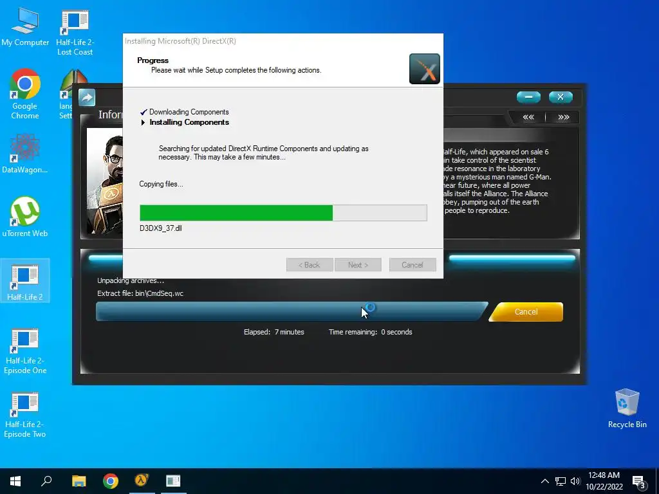
Task: Click the DirectX logo in setup dialog
Action: (425, 69)
